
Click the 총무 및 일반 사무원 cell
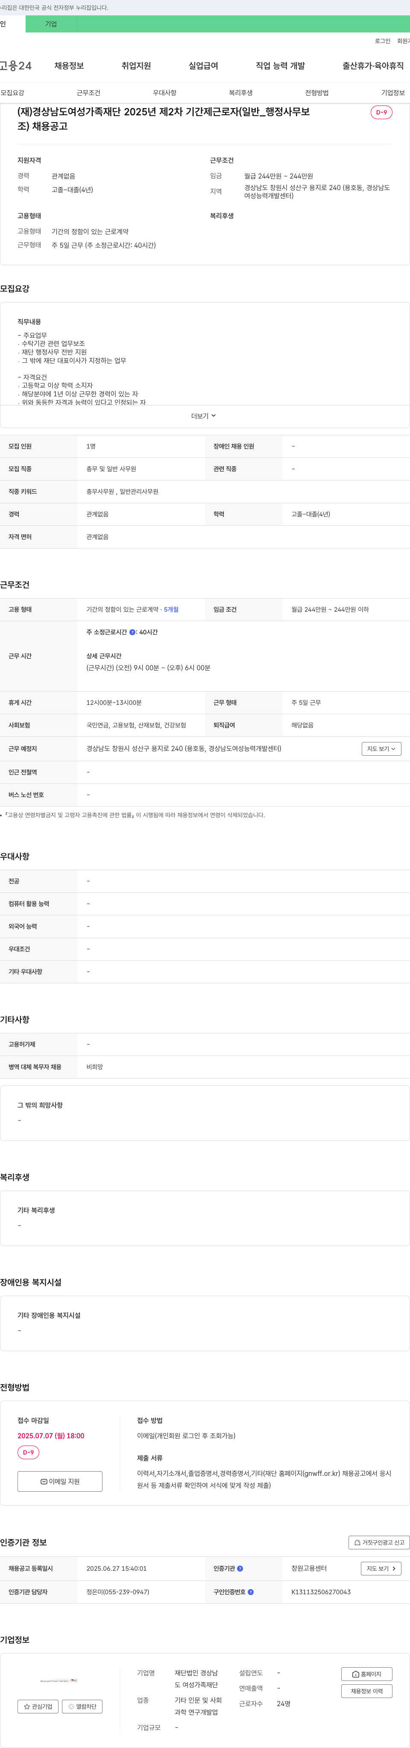pos(111,469)
